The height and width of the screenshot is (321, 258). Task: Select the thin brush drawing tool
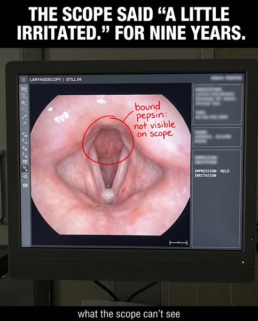pos(25,124)
